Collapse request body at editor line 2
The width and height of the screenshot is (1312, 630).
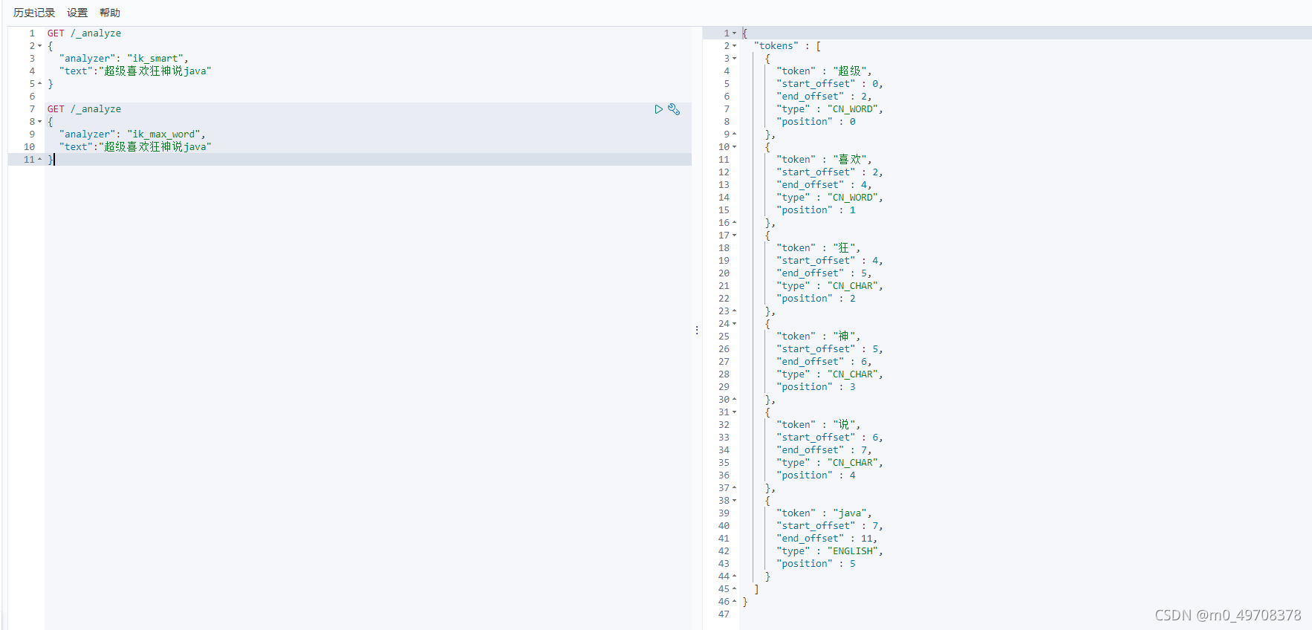tap(40, 46)
